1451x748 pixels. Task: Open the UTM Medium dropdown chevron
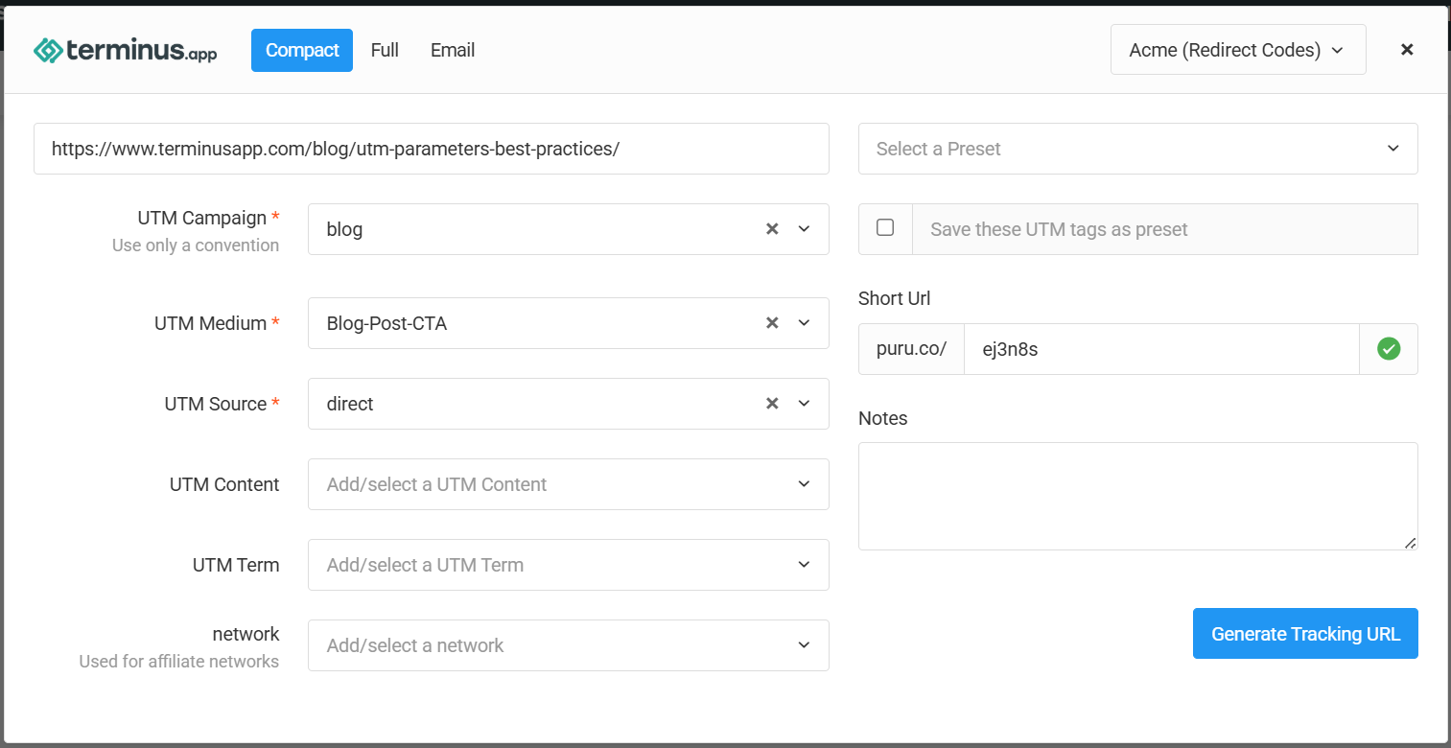805,323
